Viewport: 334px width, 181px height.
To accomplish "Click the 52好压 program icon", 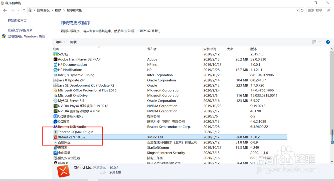I will [x=55, y=54].
